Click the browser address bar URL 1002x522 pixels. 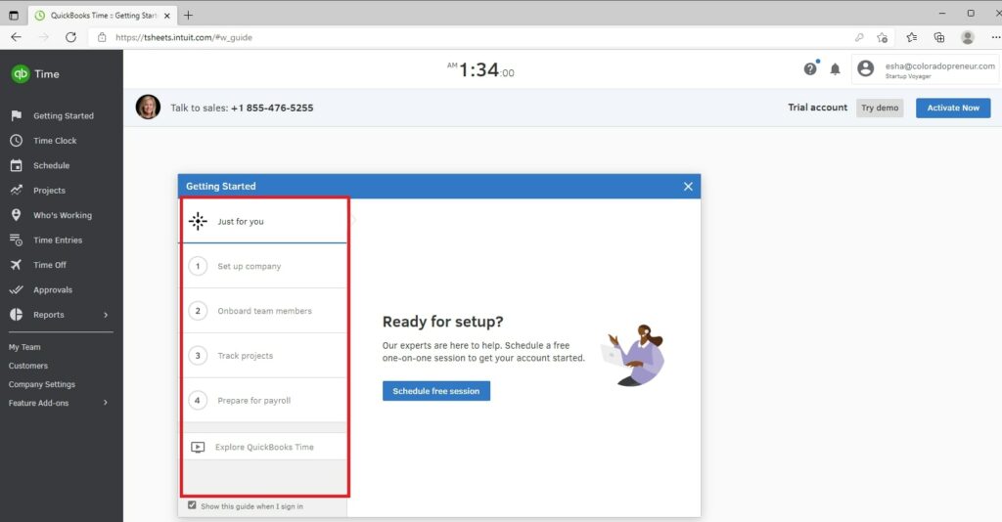184,38
